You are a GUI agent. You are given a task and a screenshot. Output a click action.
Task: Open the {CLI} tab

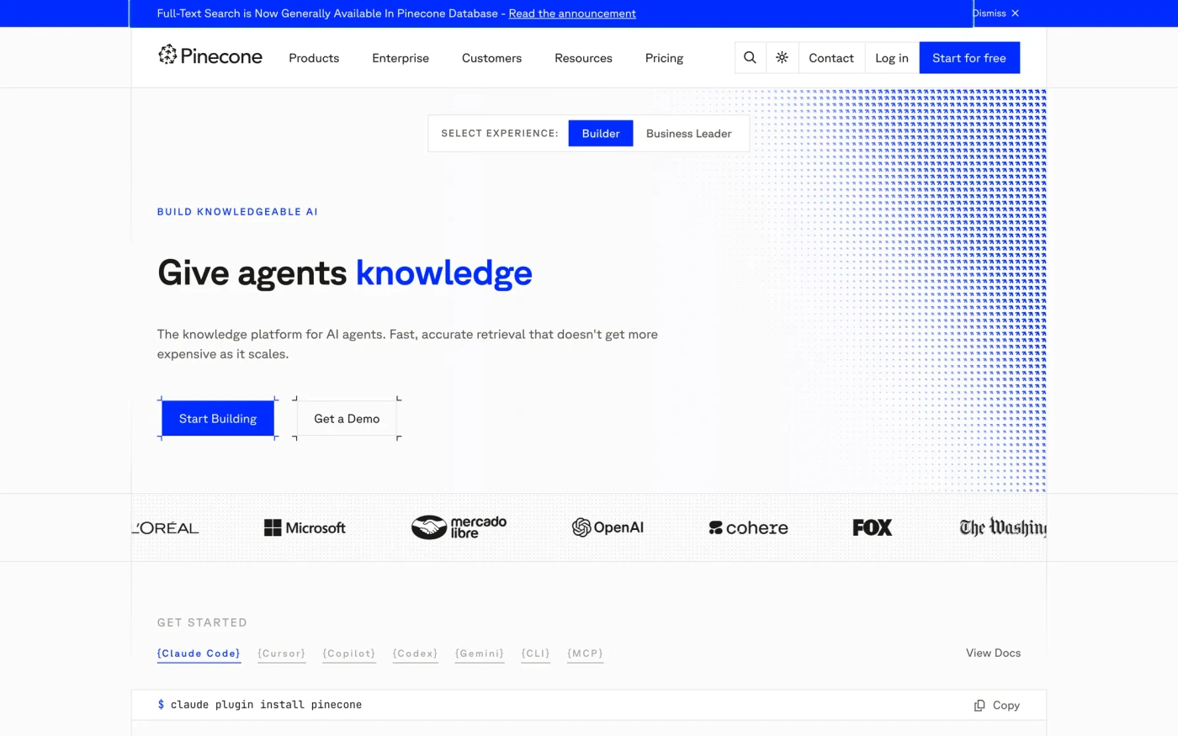click(535, 654)
